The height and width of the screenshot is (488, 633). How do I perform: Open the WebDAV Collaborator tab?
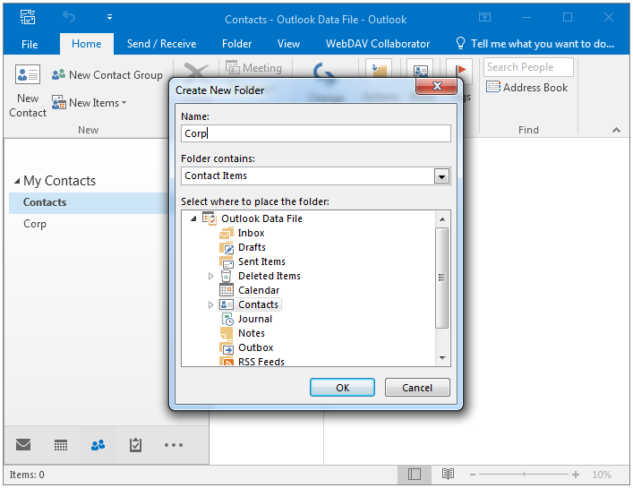tap(378, 44)
